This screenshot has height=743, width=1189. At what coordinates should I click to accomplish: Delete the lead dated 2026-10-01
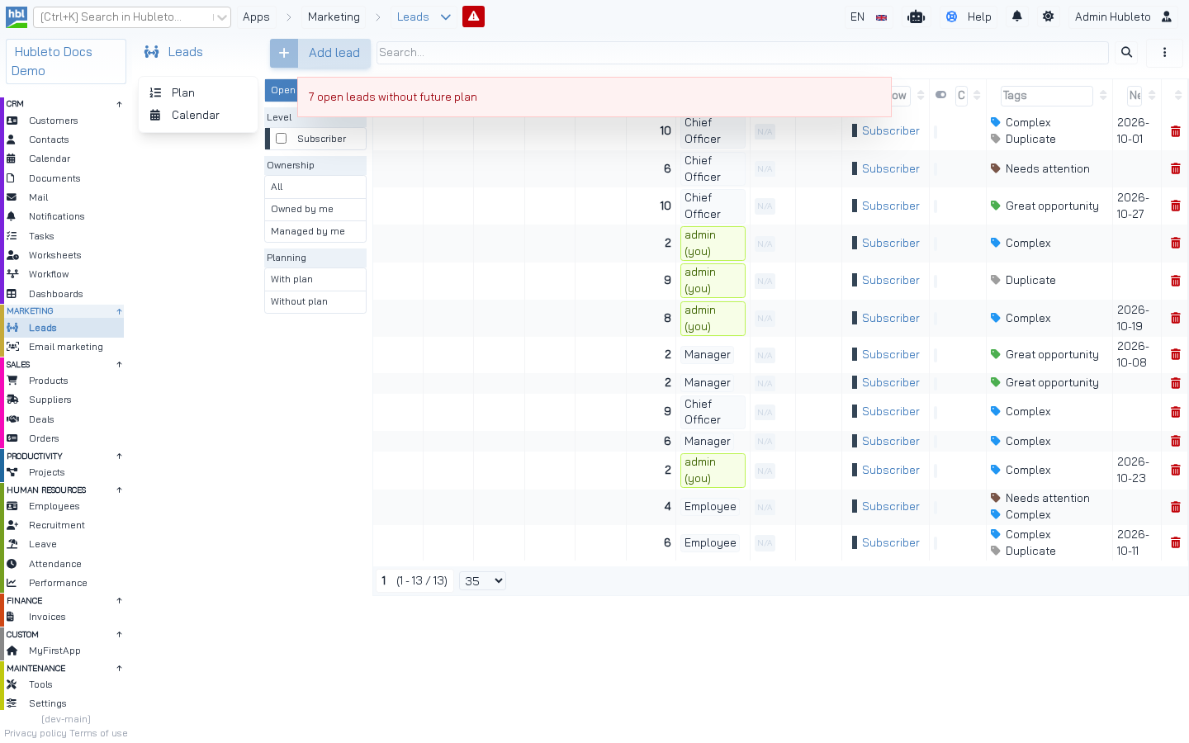pyautogui.click(x=1176, y=131)
